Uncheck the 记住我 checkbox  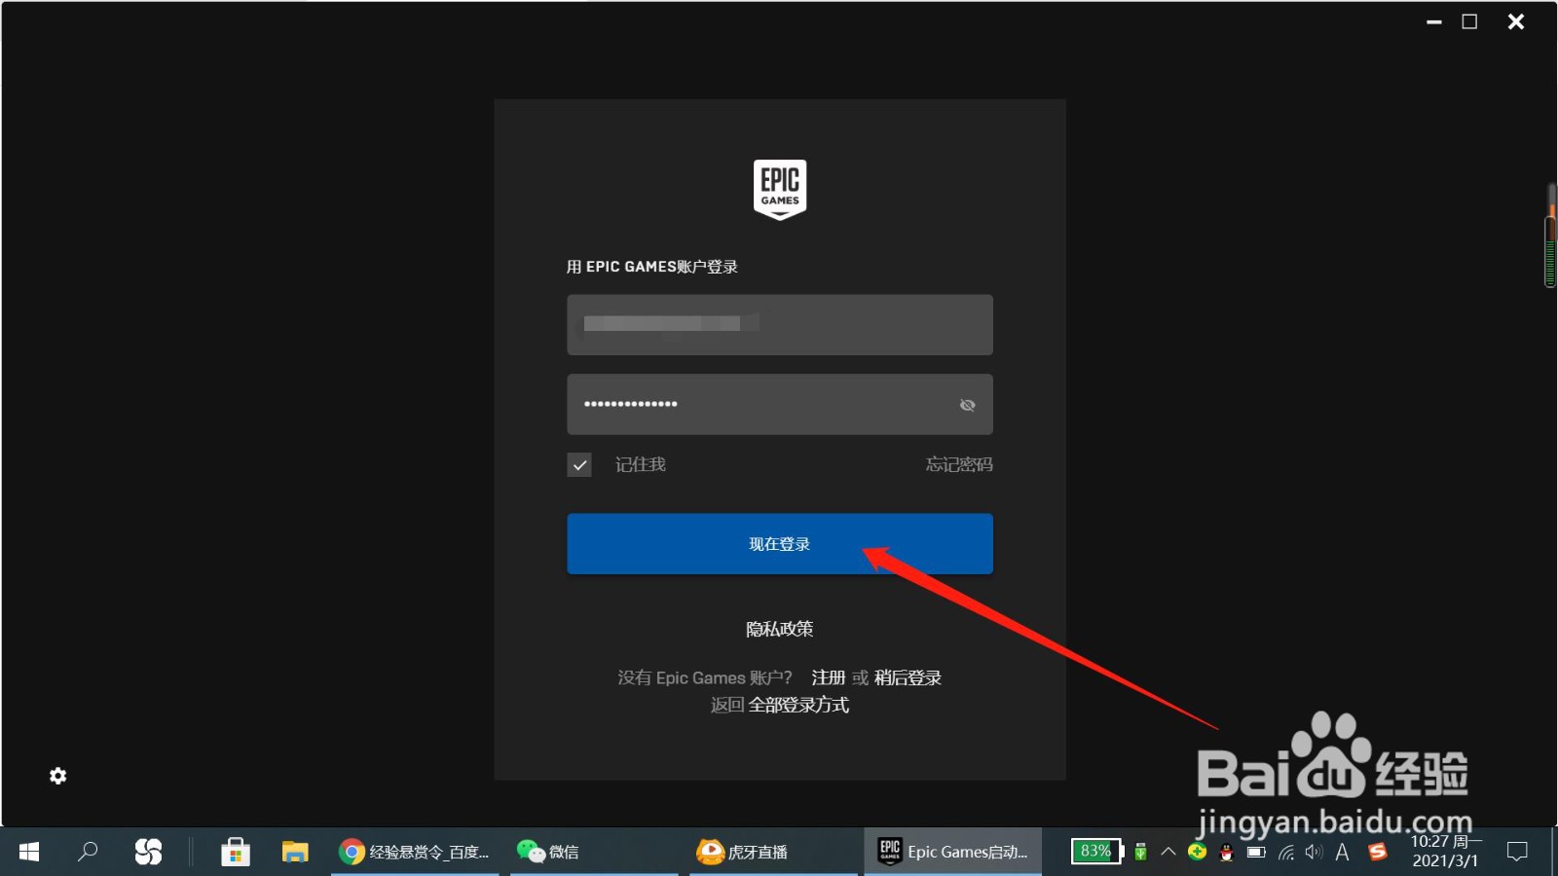(x=579, y=464)
